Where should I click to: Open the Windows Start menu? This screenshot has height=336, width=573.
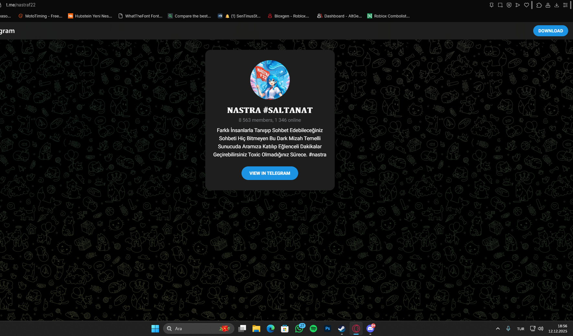[x=155, y=329]
